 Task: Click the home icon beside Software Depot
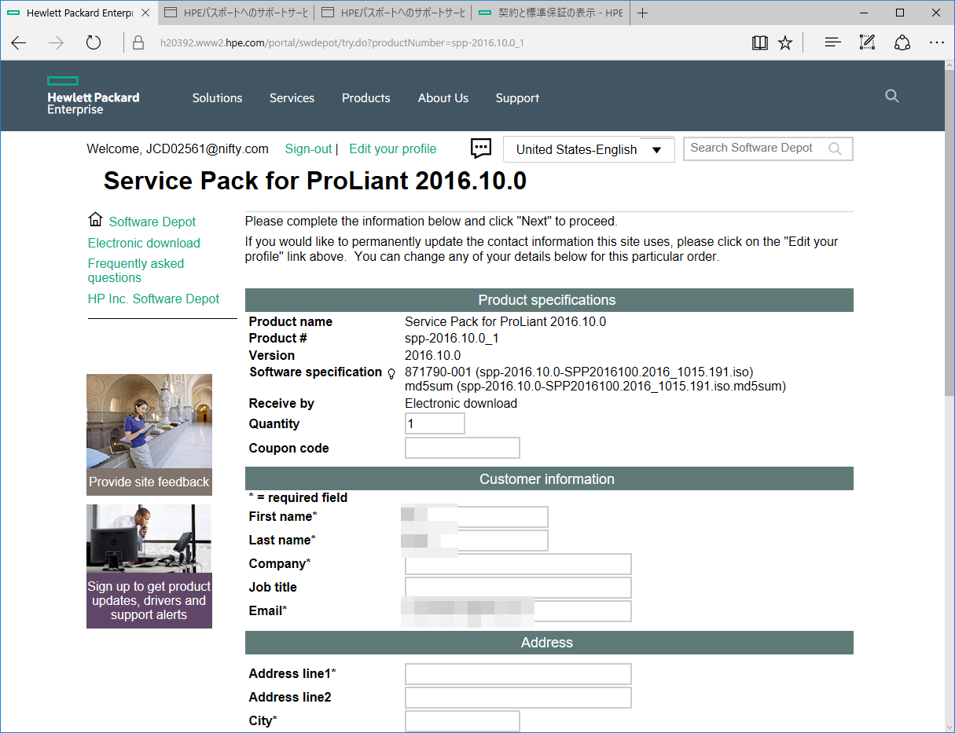95,219
